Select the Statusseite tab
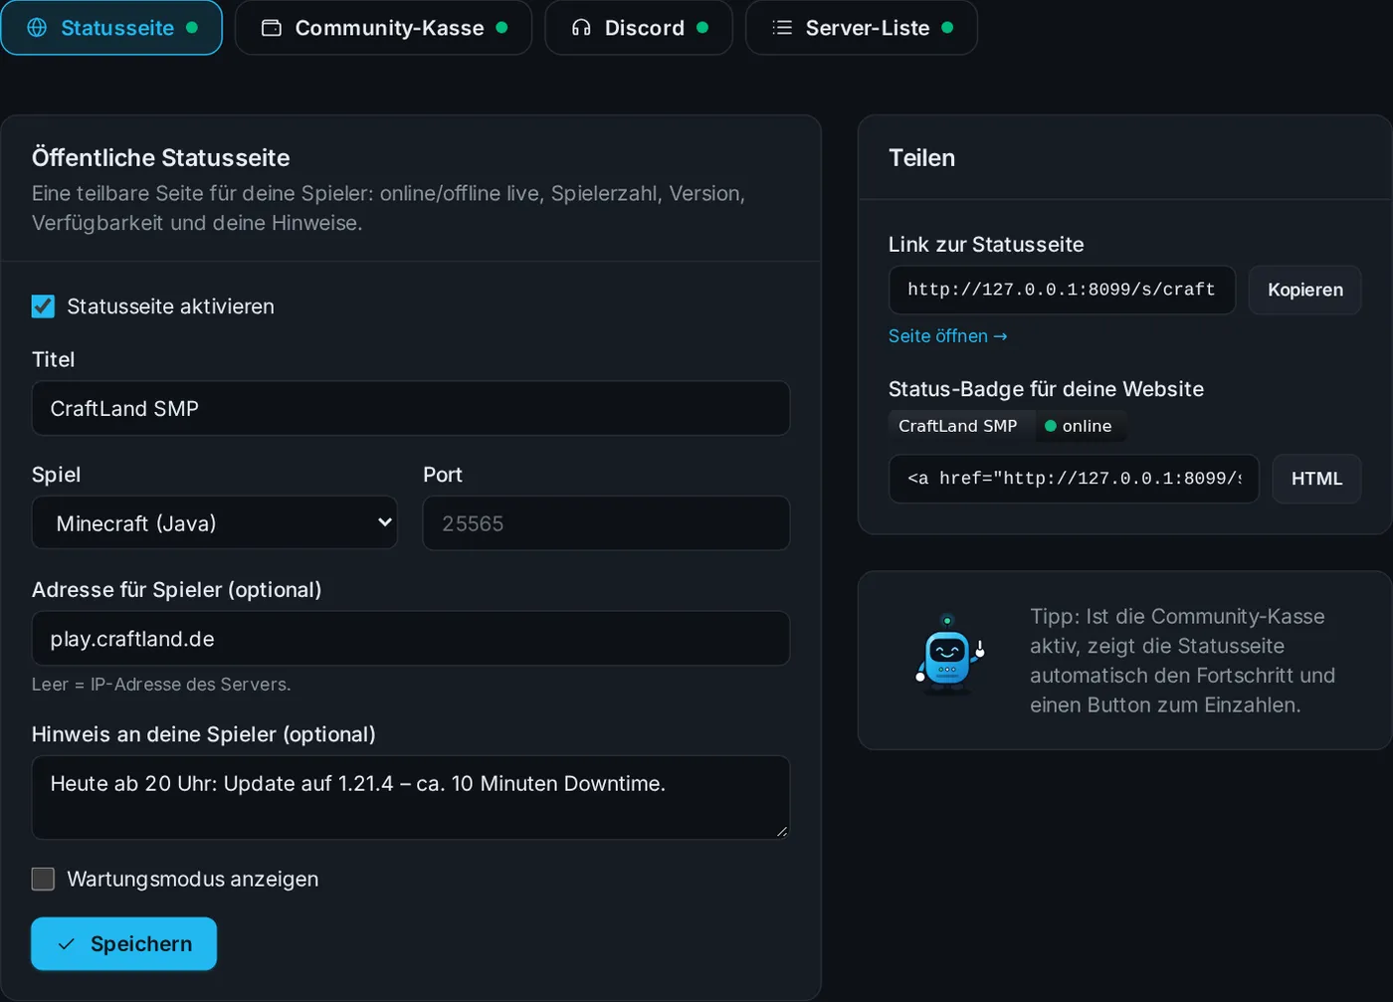 tap(111, 28)
